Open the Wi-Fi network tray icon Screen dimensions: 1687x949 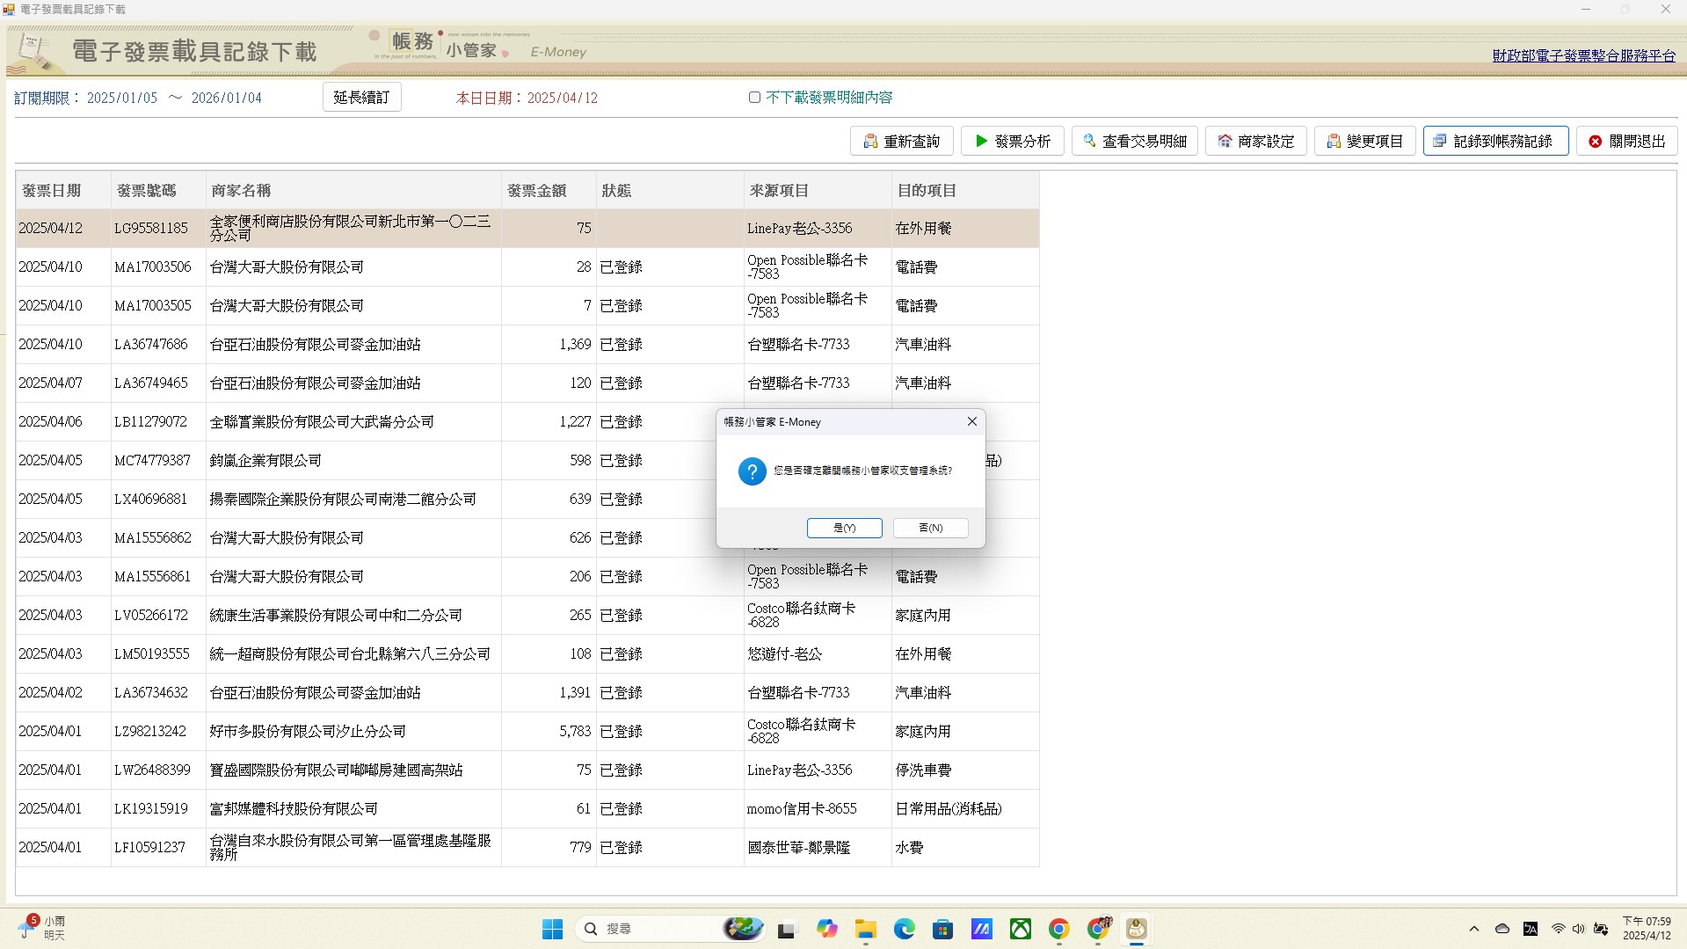pos(1558,929)
